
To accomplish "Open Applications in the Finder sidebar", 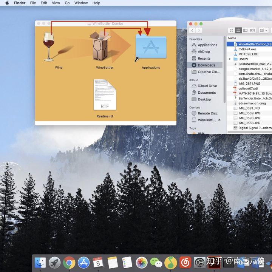I will pos(204,45).
